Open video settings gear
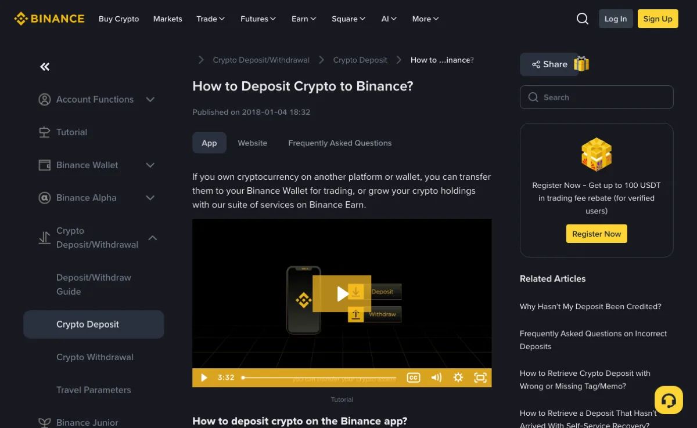Image resolution: width=697 pixels, height=428 pixels. point(458,378)
